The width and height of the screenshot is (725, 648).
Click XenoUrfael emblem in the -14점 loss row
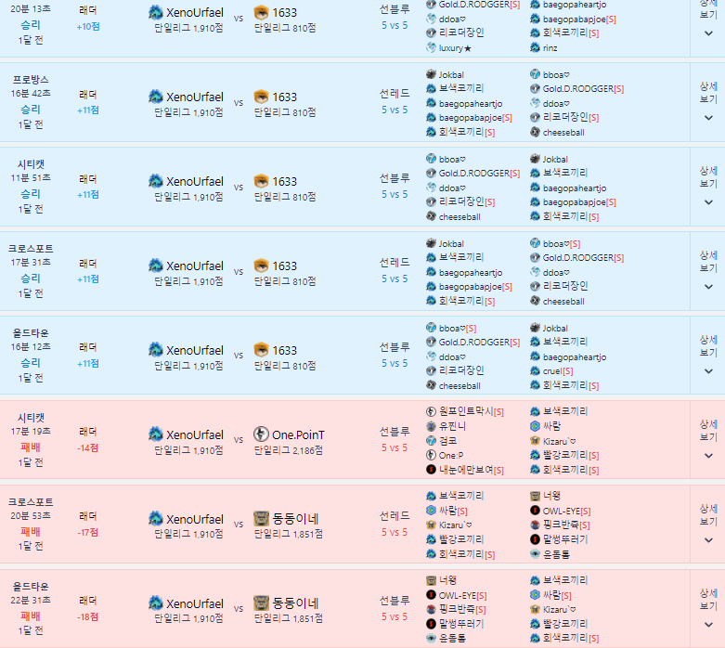pyautogui.click(x=155, y=434)
